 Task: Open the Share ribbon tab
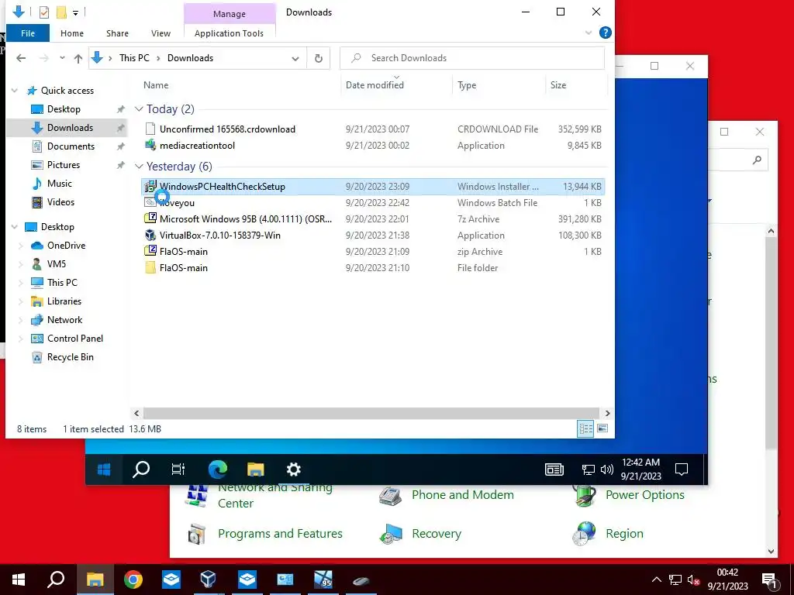[117, 33]
